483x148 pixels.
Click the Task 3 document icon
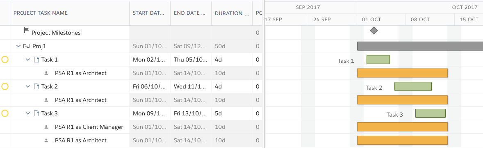[36, 114]
